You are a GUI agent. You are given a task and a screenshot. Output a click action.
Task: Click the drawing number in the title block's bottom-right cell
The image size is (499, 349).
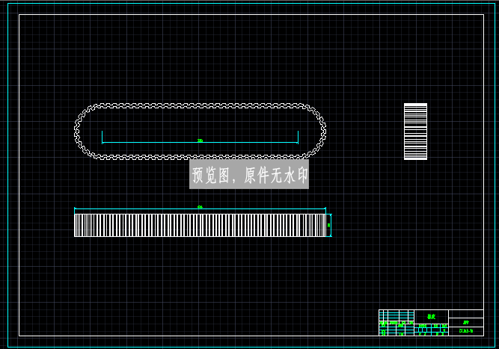[x=466, y=331]
